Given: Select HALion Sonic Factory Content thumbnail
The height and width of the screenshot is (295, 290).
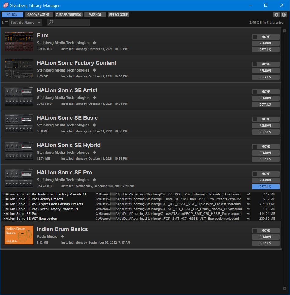Looking at the screenshot, I should [19, 69].
